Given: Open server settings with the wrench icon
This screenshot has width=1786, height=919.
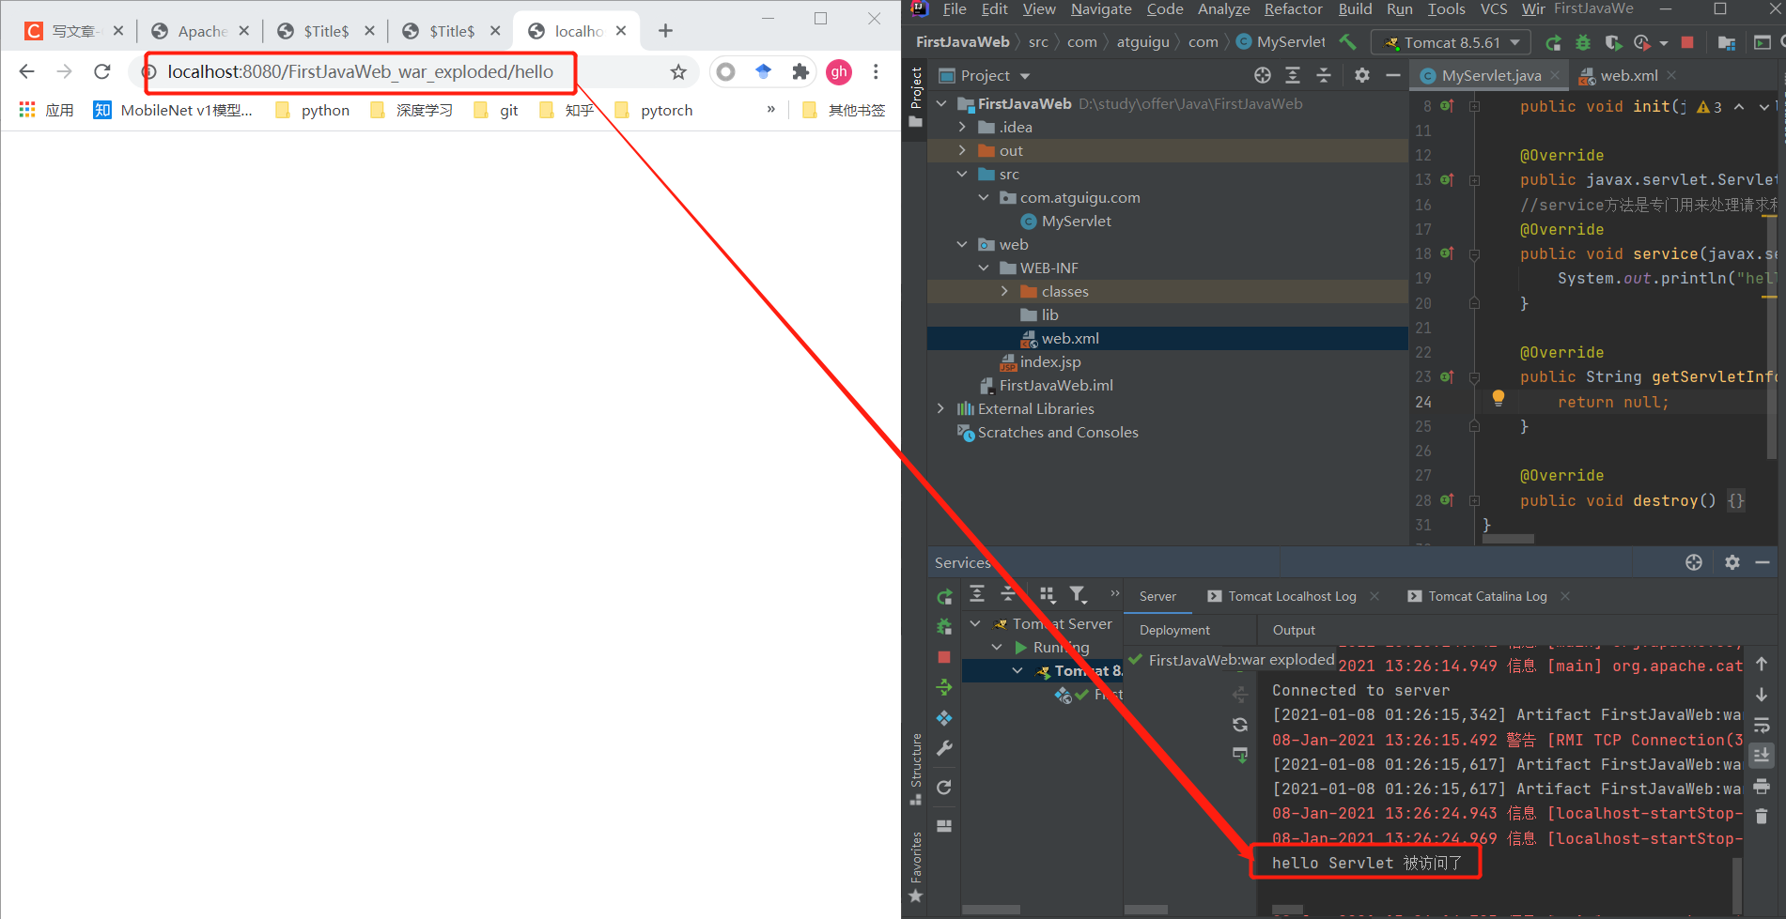Looking at the screenshot, I should coord(945,747).
